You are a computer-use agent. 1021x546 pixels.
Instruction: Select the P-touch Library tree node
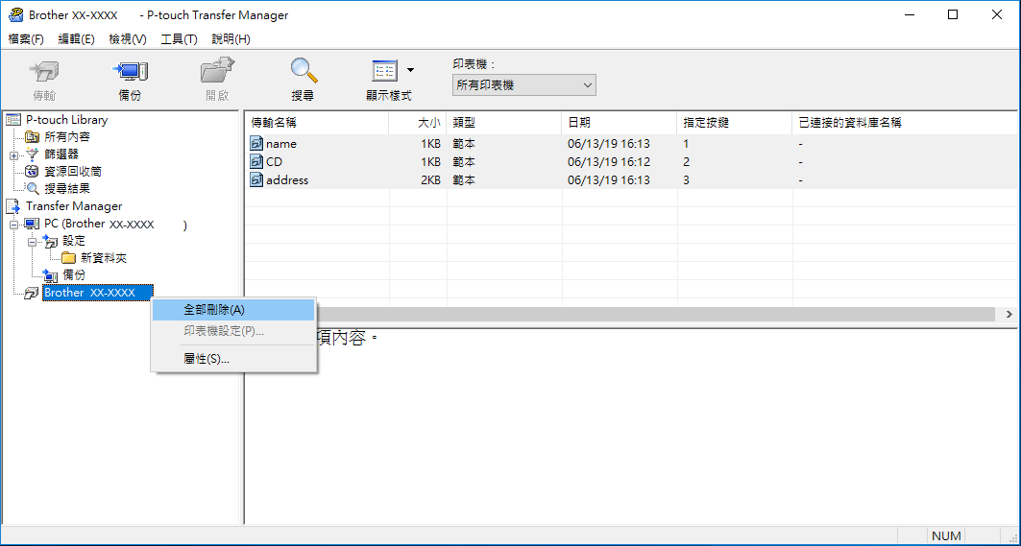pos(66,120)
